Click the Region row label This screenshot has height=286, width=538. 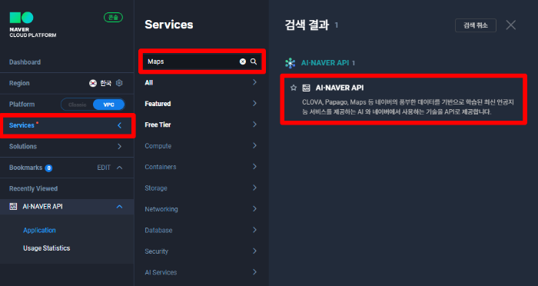(19, 83)
